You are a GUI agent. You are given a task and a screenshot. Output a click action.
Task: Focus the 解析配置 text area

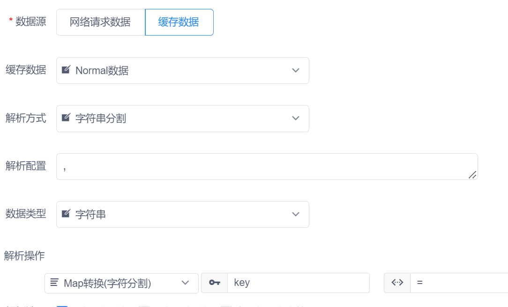[262, 166]
